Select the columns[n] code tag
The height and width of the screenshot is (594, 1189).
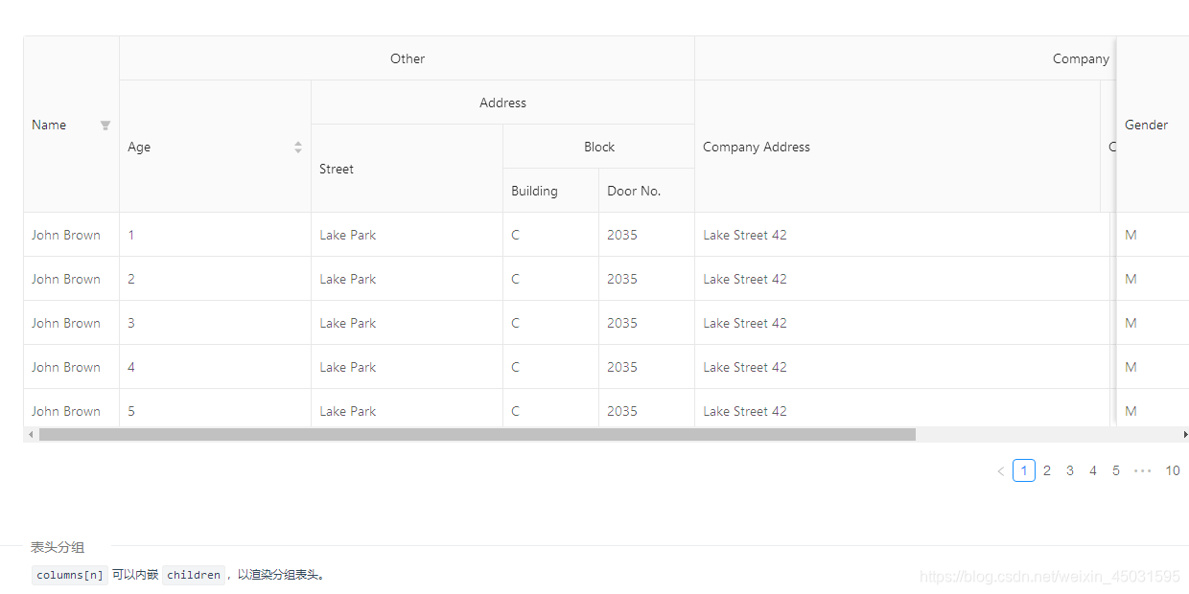coord(68,574)
